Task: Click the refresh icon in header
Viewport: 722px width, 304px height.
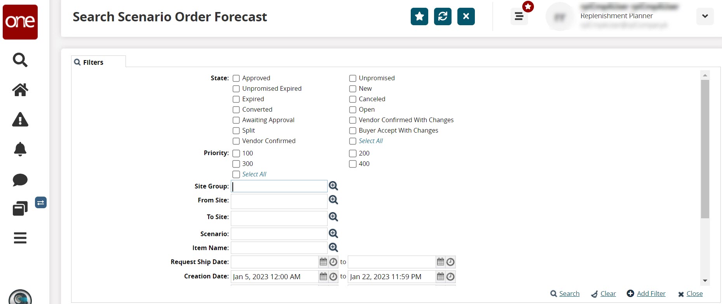Action: pyautogui.click(x=443, y=17)
